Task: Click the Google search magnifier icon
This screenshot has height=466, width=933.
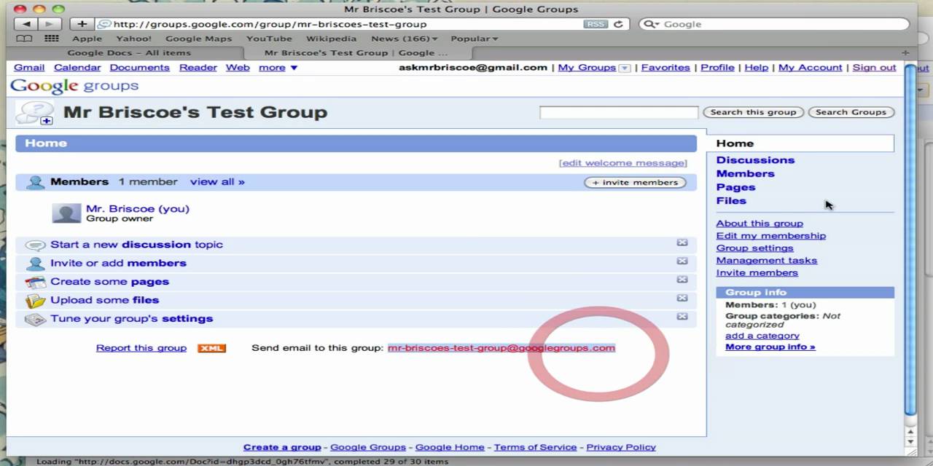Action: (650, 24)
